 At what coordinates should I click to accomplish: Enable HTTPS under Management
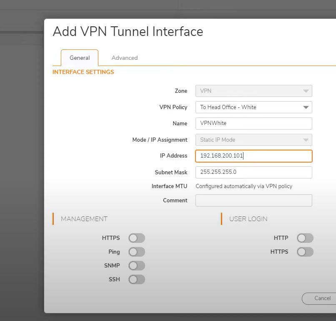136,238
